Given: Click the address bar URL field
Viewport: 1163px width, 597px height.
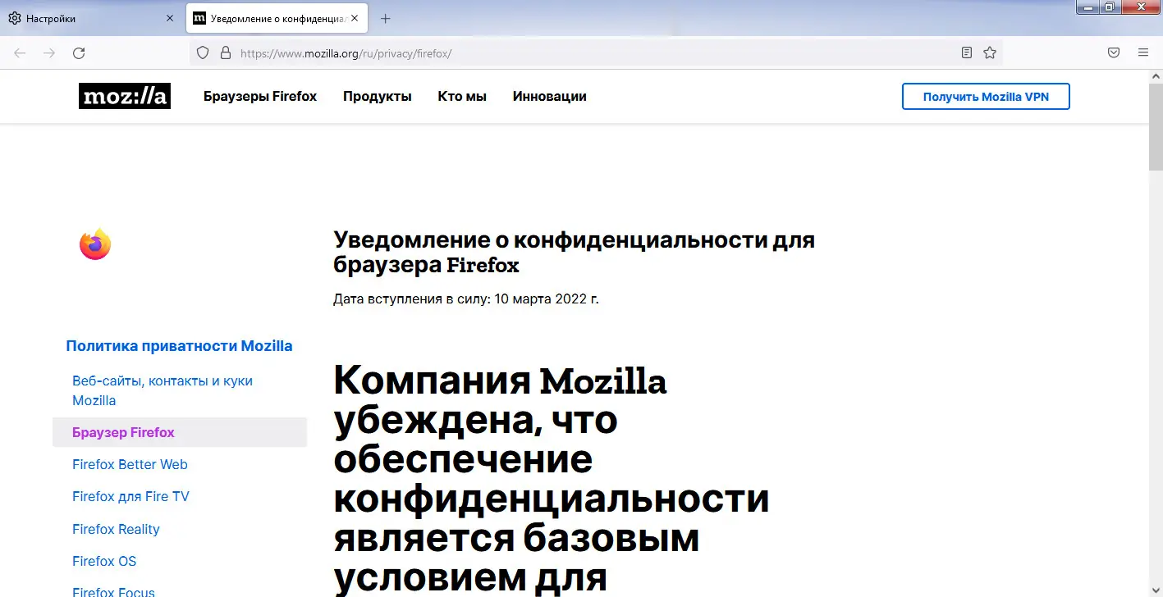Looking at the screenshot, I should point(595,53).
